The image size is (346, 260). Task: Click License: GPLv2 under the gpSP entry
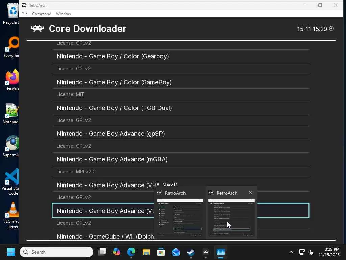(x=74, y=146)
